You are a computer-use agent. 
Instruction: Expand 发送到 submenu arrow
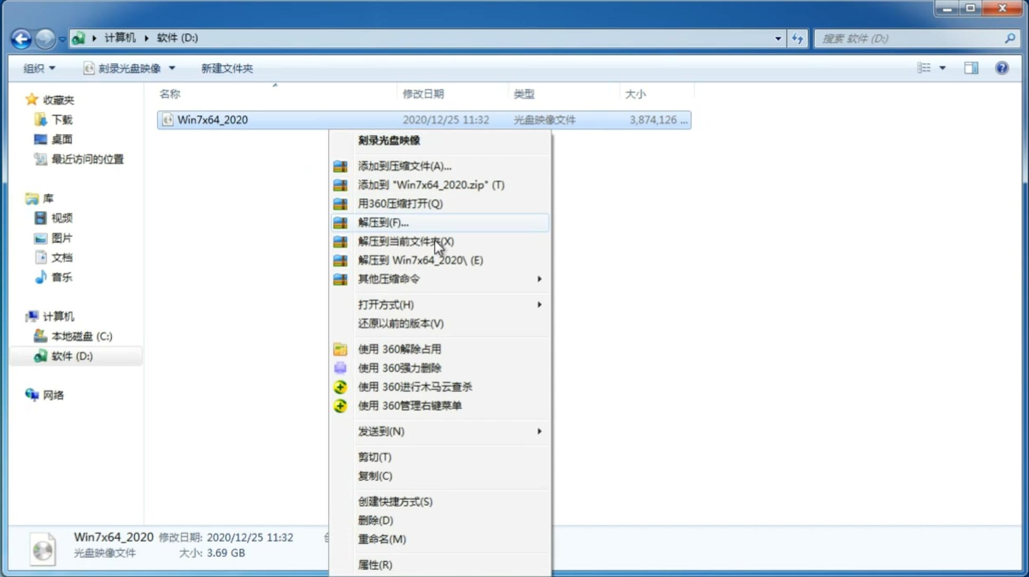pos(539,431)
